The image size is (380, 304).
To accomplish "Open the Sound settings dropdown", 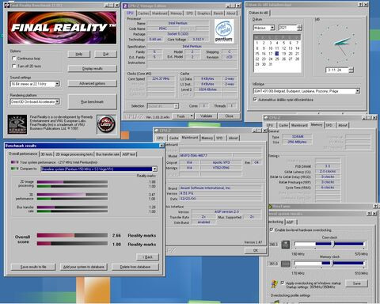I will click(x=57, y=84).
